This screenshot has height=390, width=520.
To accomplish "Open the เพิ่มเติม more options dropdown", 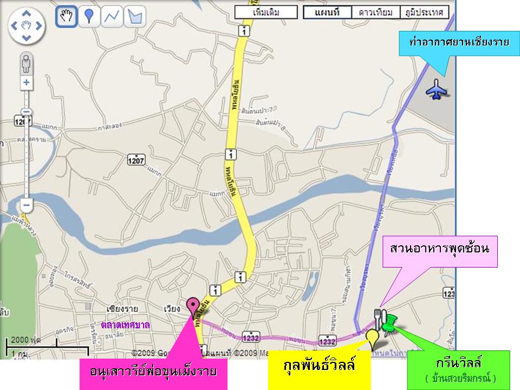I will (x=266, y=12).
